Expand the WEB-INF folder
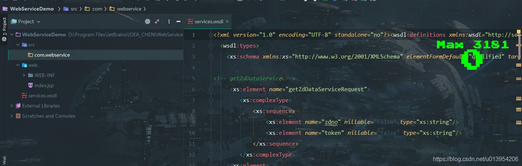Screen dimensions: 522x166 (24, 75)
